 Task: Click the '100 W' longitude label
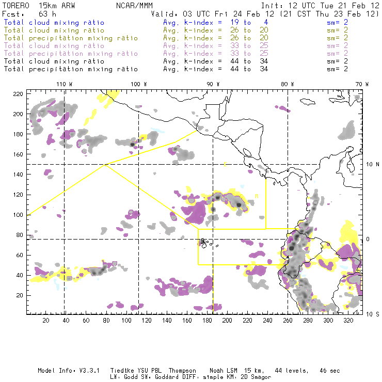[139, 84]
